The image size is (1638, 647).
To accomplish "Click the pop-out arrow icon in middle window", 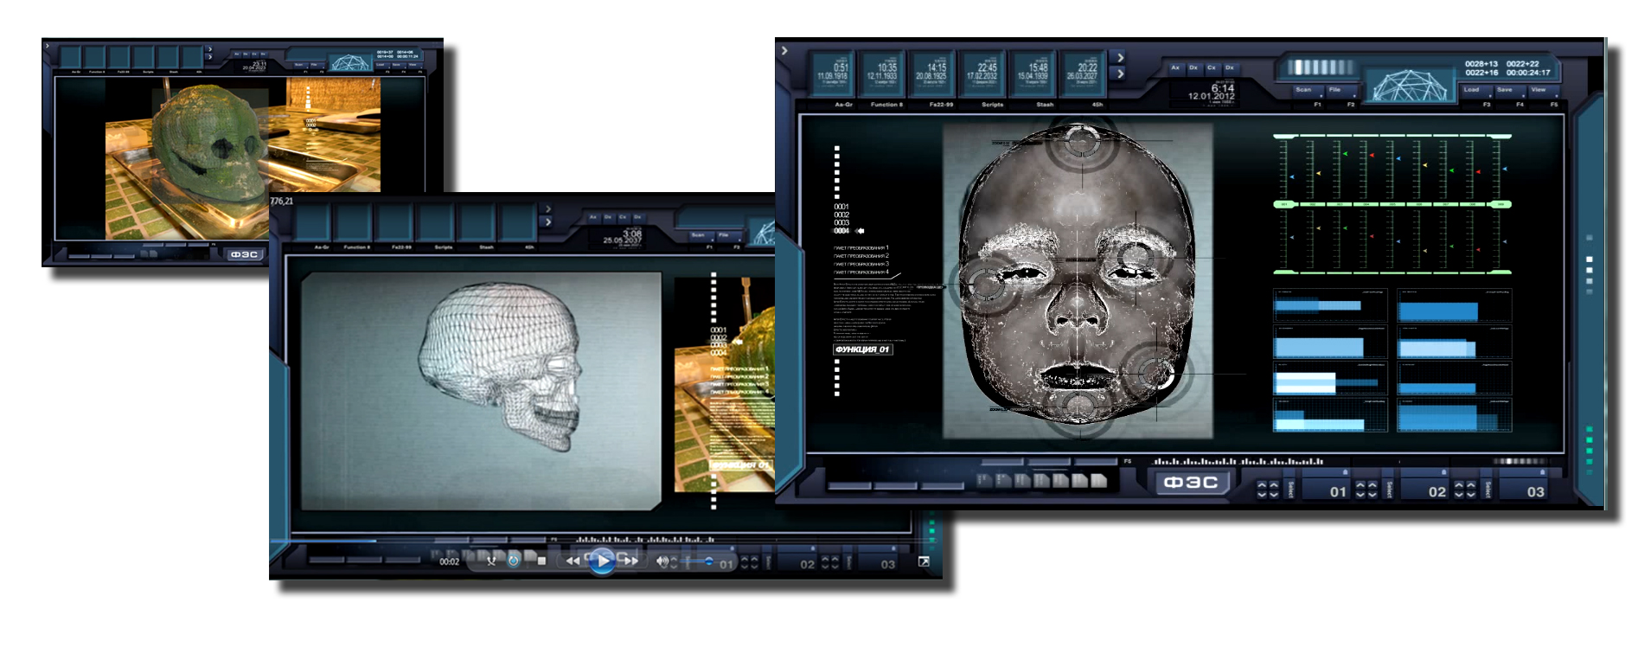I will tap(924, 562).
